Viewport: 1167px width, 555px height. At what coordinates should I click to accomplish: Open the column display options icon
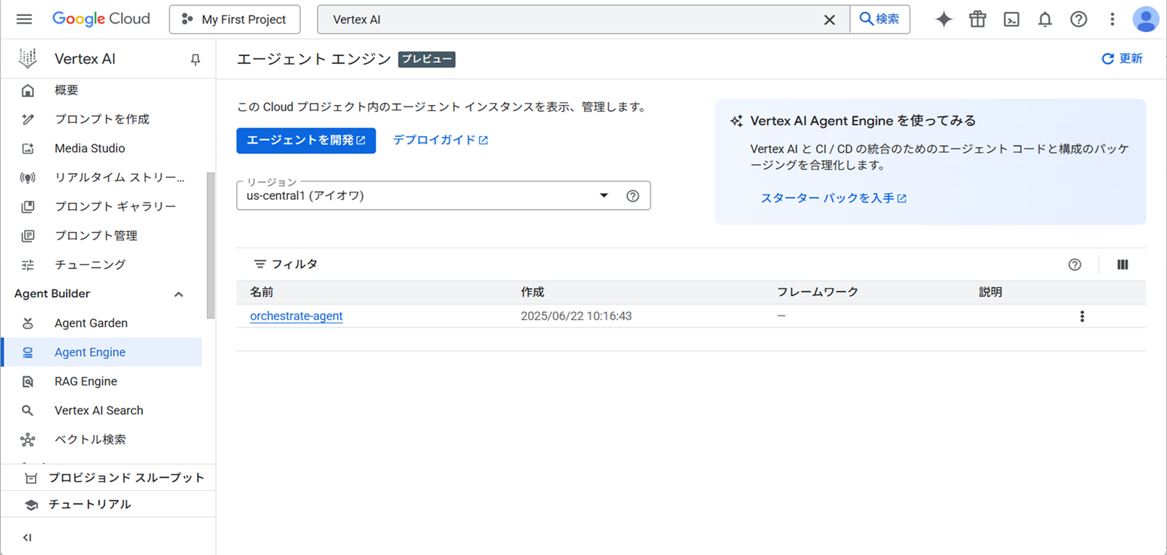pyautogui.click(x=1122, y=264)
